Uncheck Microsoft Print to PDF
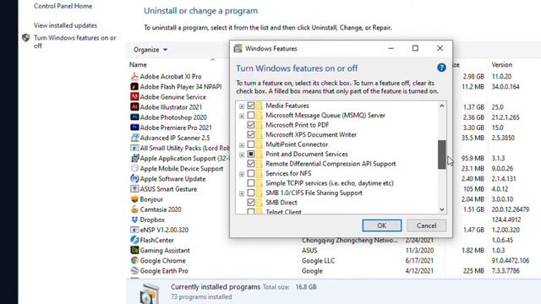 pos(251,125)
